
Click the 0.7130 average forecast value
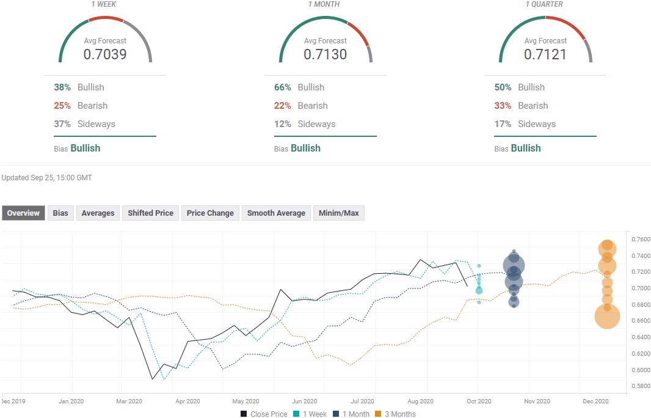tap(325, 54)
